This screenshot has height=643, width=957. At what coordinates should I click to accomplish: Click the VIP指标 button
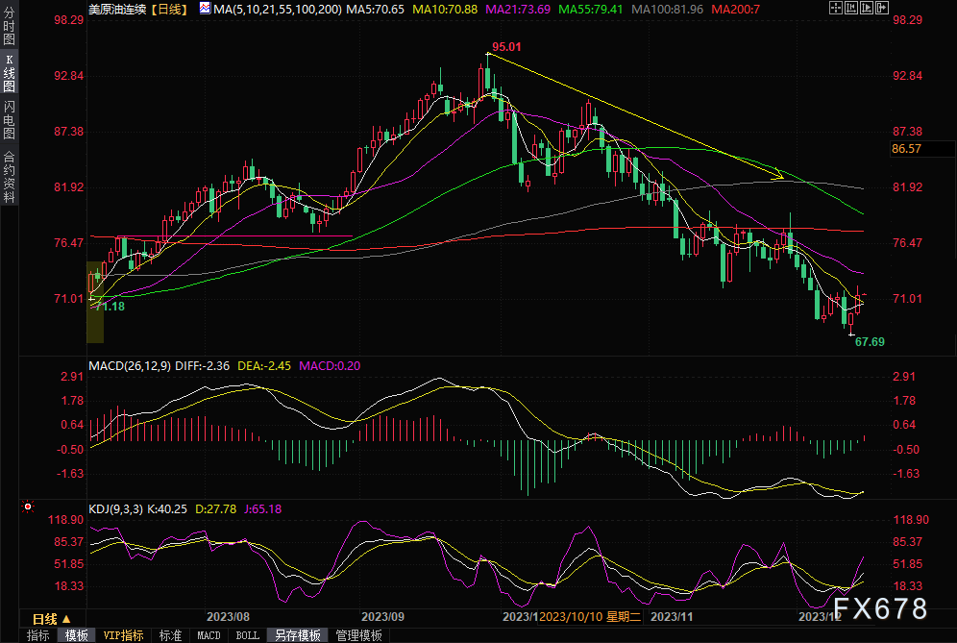123,635
